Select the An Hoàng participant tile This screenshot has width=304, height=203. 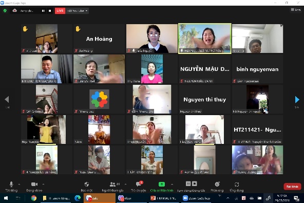[99, 39]
